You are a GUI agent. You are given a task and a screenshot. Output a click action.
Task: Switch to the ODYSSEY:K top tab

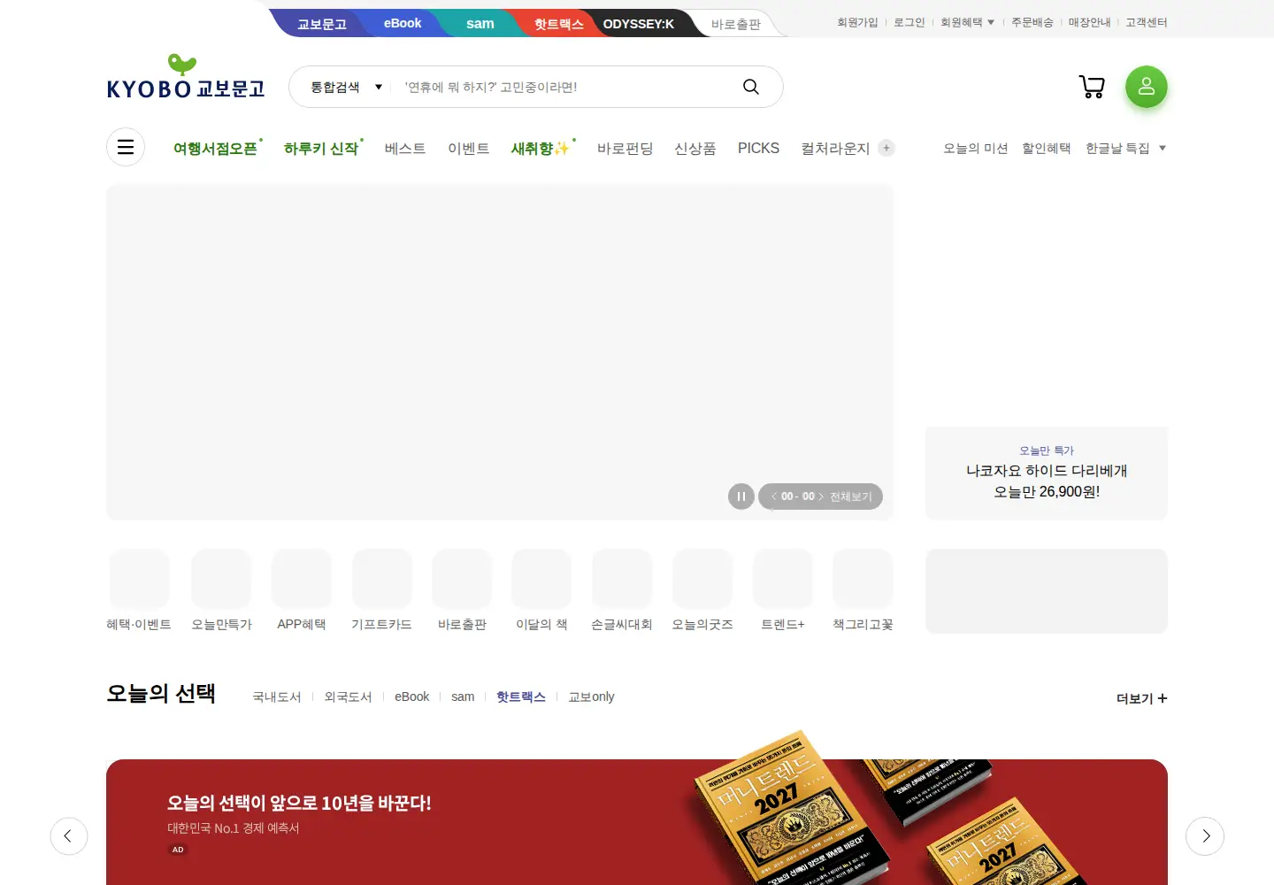click(638, 24)
